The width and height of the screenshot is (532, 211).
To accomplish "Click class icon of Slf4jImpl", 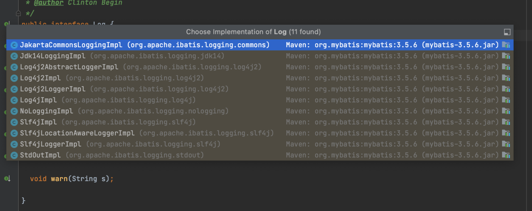I will click(14, 122).
